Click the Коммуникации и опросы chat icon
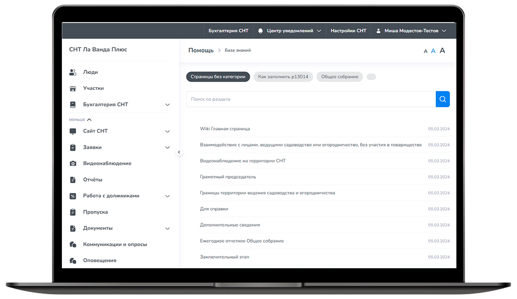Screen dimensions: 517x299 (x=73, y=244)
